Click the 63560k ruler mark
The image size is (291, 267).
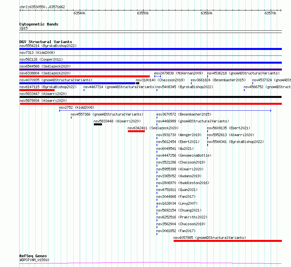pyautogui.click(x=207, y=13)
